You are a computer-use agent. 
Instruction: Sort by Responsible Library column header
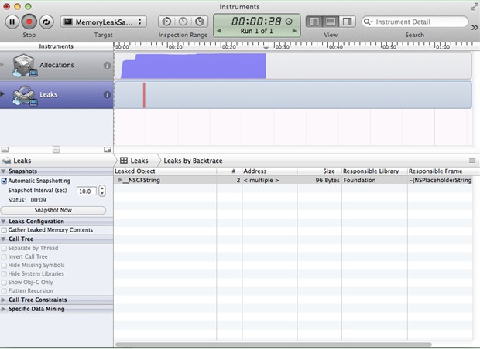click(x=375, y=171)
